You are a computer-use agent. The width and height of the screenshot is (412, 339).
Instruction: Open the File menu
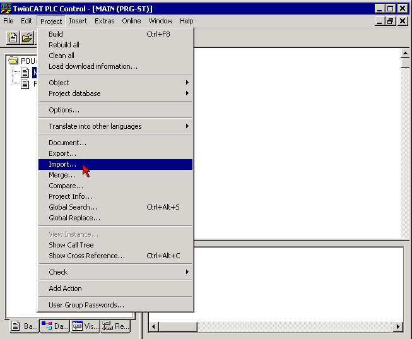click(x=8, y=21)
